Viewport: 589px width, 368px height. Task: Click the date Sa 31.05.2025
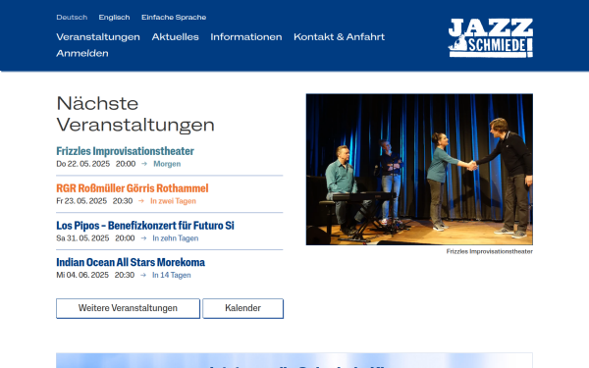[82, 238]
